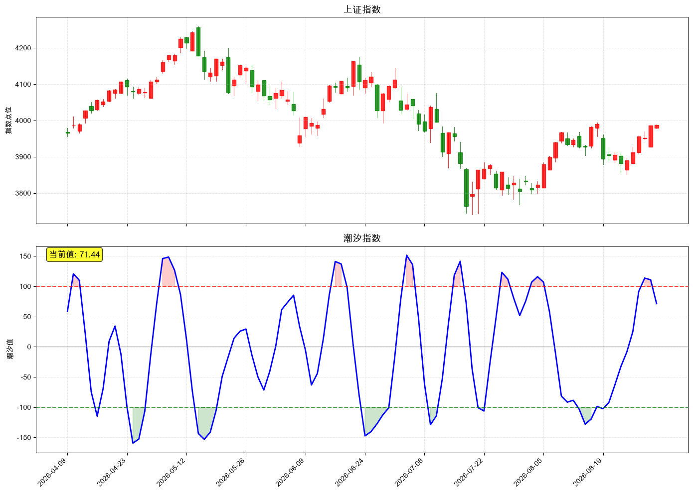This screenshot has height=493, width=693.
Task: Click the date label 2026-07-08
Action: point(411,472)
